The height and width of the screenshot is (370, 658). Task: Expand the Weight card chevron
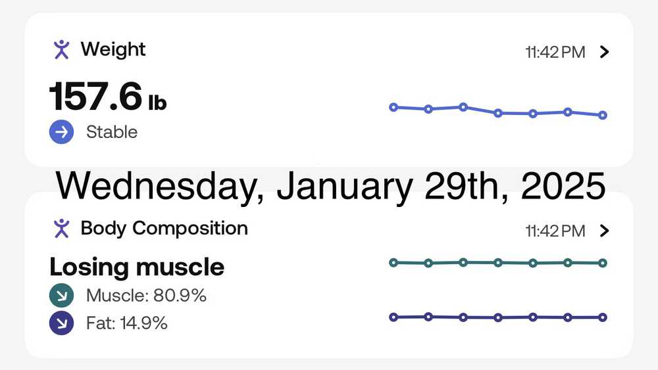(605, 53)
